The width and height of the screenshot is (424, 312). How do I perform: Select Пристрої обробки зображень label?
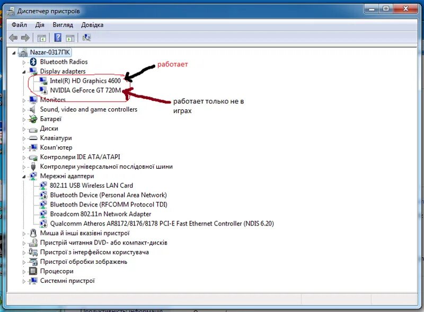(x=84, y=262)
